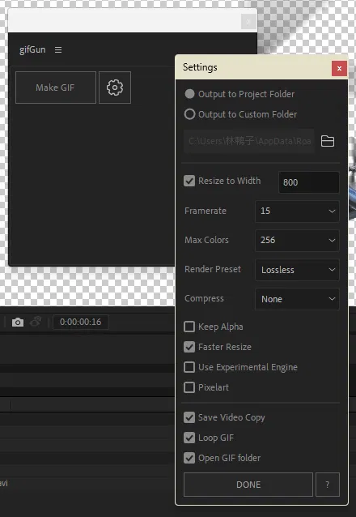Image resolution: width=356 pixels, height=517 pixels.
Task: Click the resize width field showing 800
Action: point(309,182)
